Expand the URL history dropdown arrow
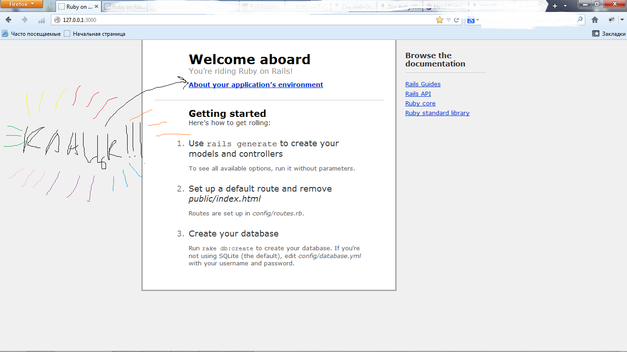This screenshot has width=627, height=352. tap(448, 20)
